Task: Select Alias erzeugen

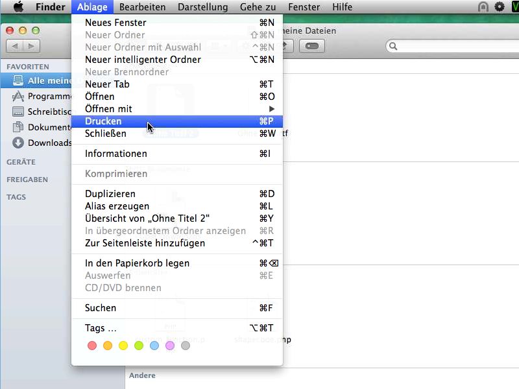Action: tap(177, 206)
